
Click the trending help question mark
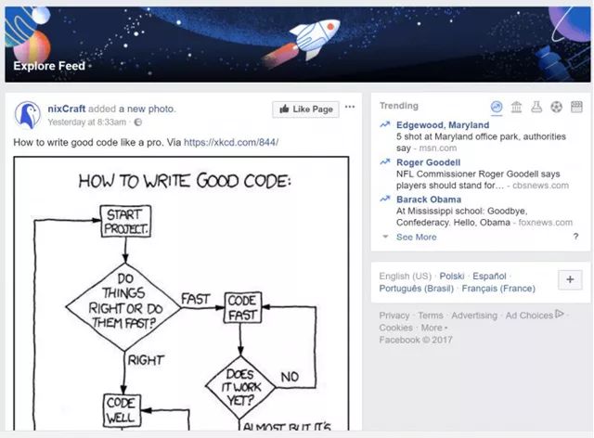tap(575, 237)
